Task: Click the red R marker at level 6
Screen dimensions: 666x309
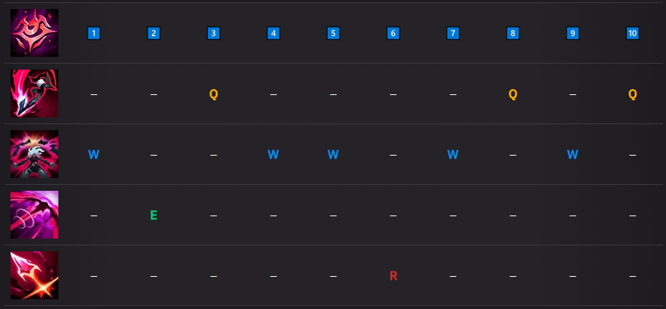Action: (393, 276)
